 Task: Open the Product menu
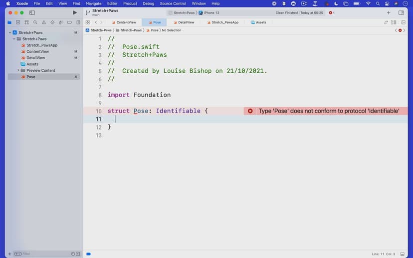130,3
